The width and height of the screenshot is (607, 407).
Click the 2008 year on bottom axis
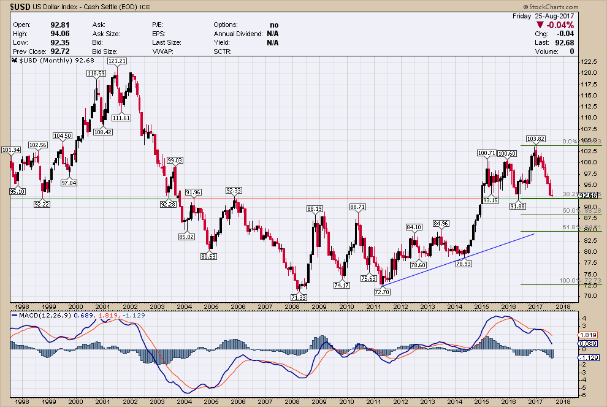(291, 306)
